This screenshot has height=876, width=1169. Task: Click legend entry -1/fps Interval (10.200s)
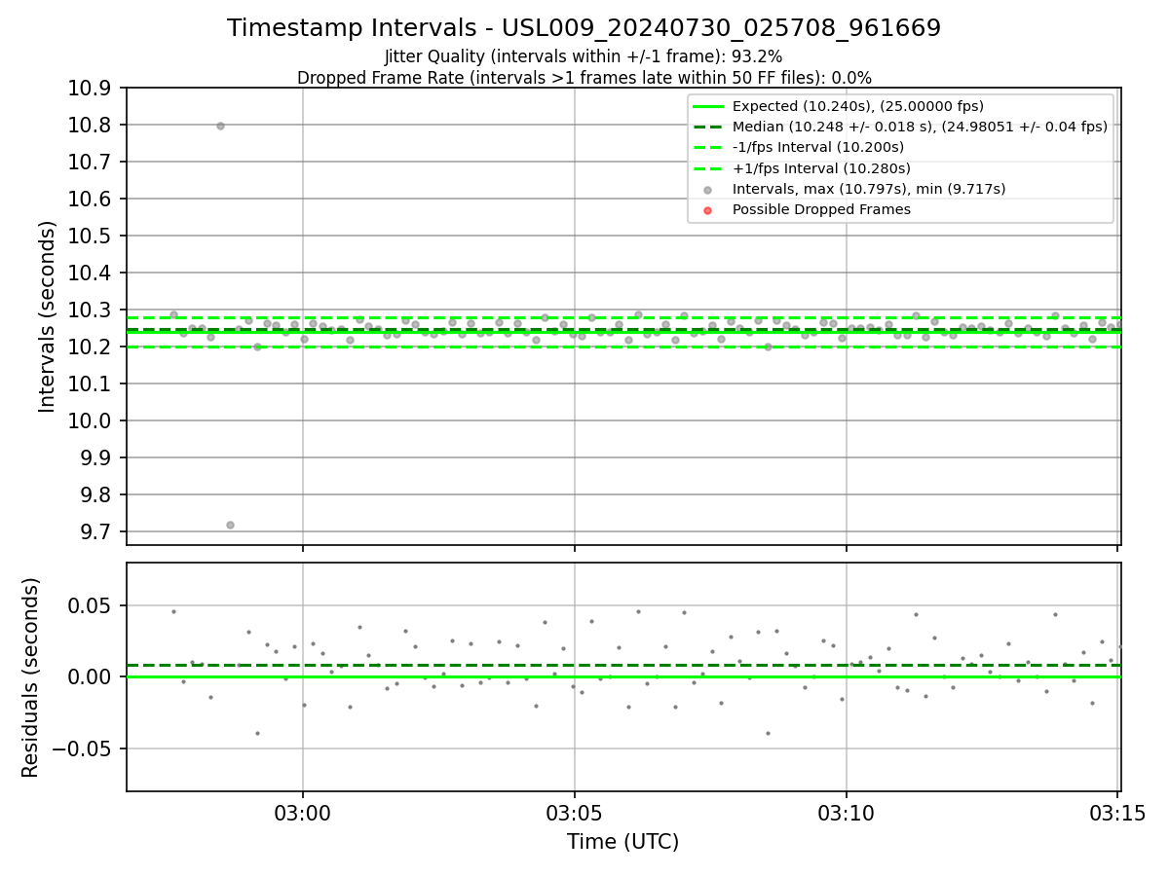(818, 147)
